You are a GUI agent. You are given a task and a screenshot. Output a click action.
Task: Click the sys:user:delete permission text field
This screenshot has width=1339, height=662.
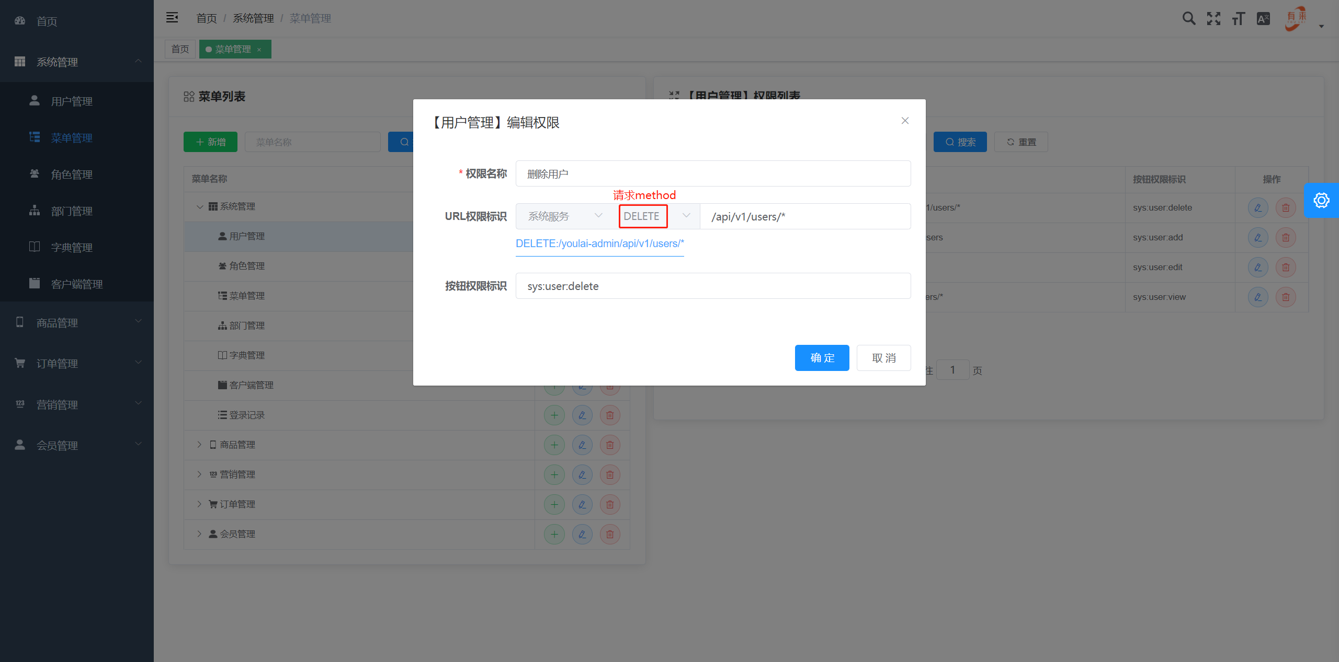pyautogui.click(x=712, y=286)
